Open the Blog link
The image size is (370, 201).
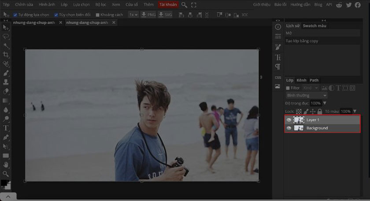click(x=318, y=4)
